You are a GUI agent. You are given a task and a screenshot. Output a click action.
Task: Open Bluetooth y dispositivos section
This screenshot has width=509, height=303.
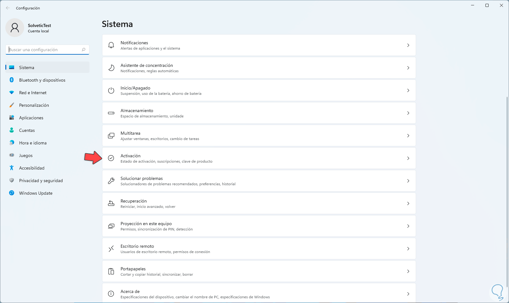42,80
